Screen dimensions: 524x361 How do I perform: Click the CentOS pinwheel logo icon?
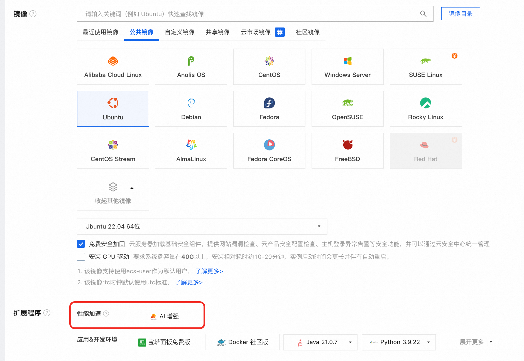coord(269,61)
